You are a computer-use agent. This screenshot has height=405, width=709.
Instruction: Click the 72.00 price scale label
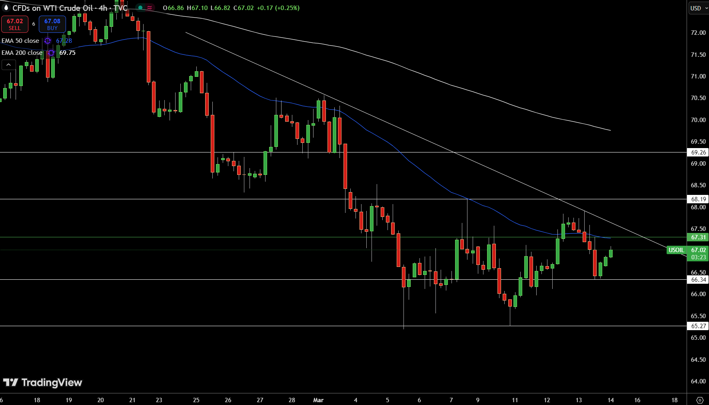click(x=698, y=33)
